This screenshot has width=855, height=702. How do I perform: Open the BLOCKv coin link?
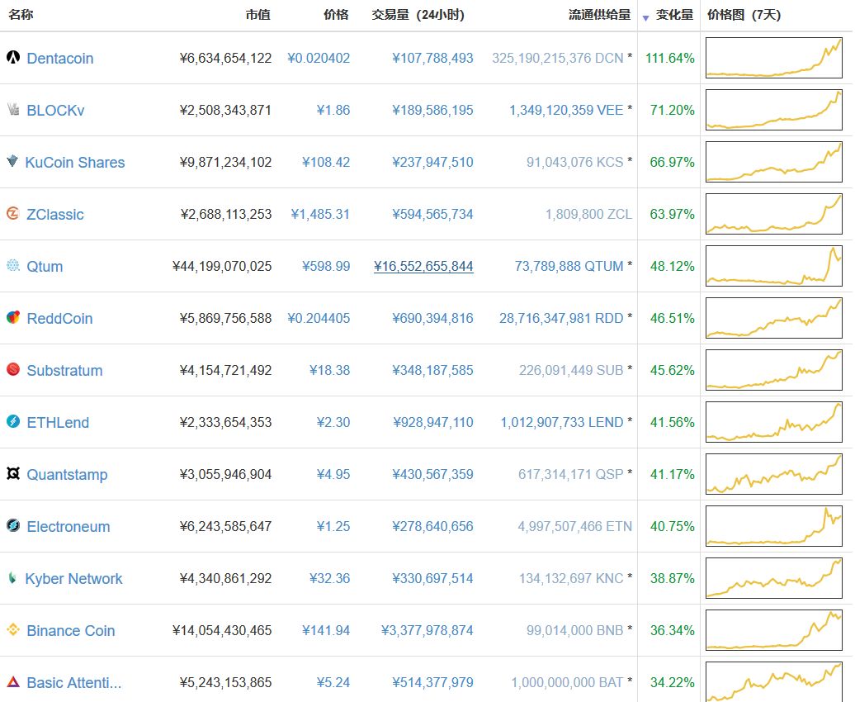(x=55, y=110)
